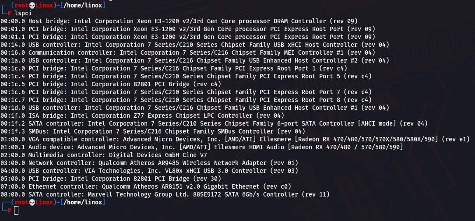Click the /home/linox path in bottom prompt
This screenshot has height=221, width=475.
83,202
